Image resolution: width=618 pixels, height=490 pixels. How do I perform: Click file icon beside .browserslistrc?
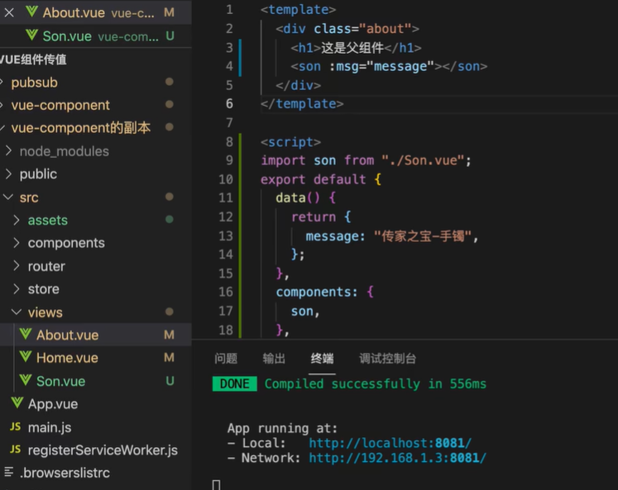point(8,472)
